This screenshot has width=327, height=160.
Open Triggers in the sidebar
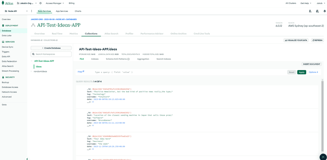[6, 52]
